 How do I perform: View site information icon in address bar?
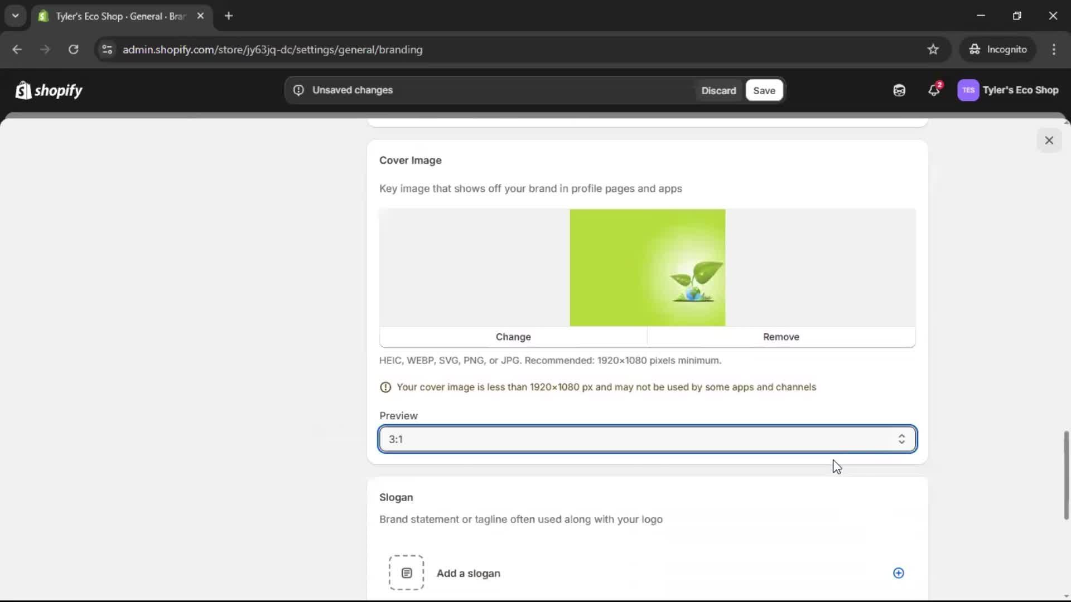pos(107,50)
